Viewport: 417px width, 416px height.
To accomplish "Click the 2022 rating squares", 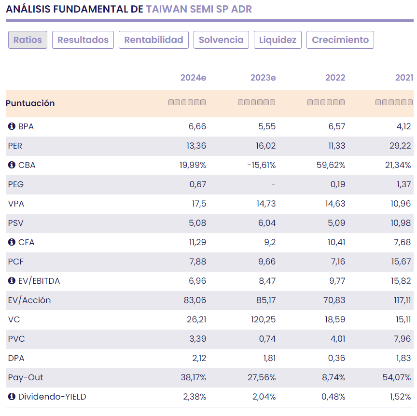I will 326,102.
